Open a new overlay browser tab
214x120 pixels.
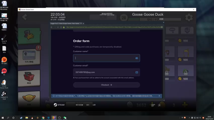(83, 23)
